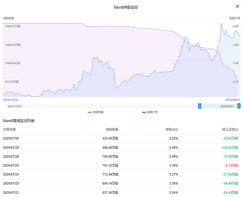
Task: Click the Merrill持股变动 dialog title
Action: tap(126, 7)
